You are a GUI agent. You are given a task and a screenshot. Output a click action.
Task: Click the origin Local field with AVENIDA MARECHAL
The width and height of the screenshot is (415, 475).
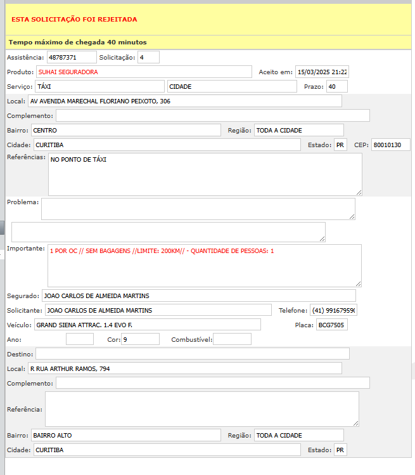click(x=184, y=101)
